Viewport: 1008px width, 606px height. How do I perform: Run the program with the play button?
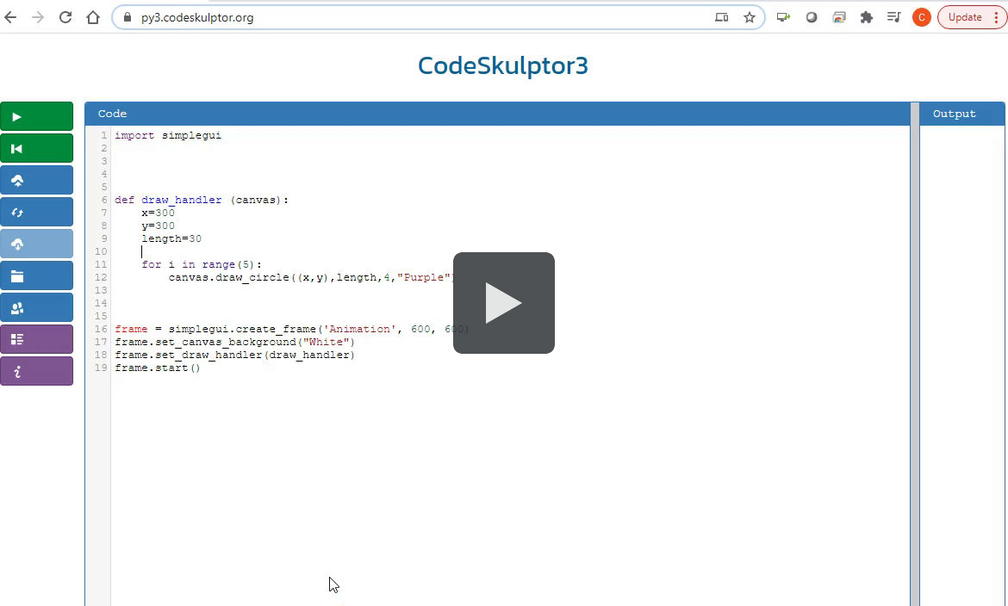click(36, 117)
